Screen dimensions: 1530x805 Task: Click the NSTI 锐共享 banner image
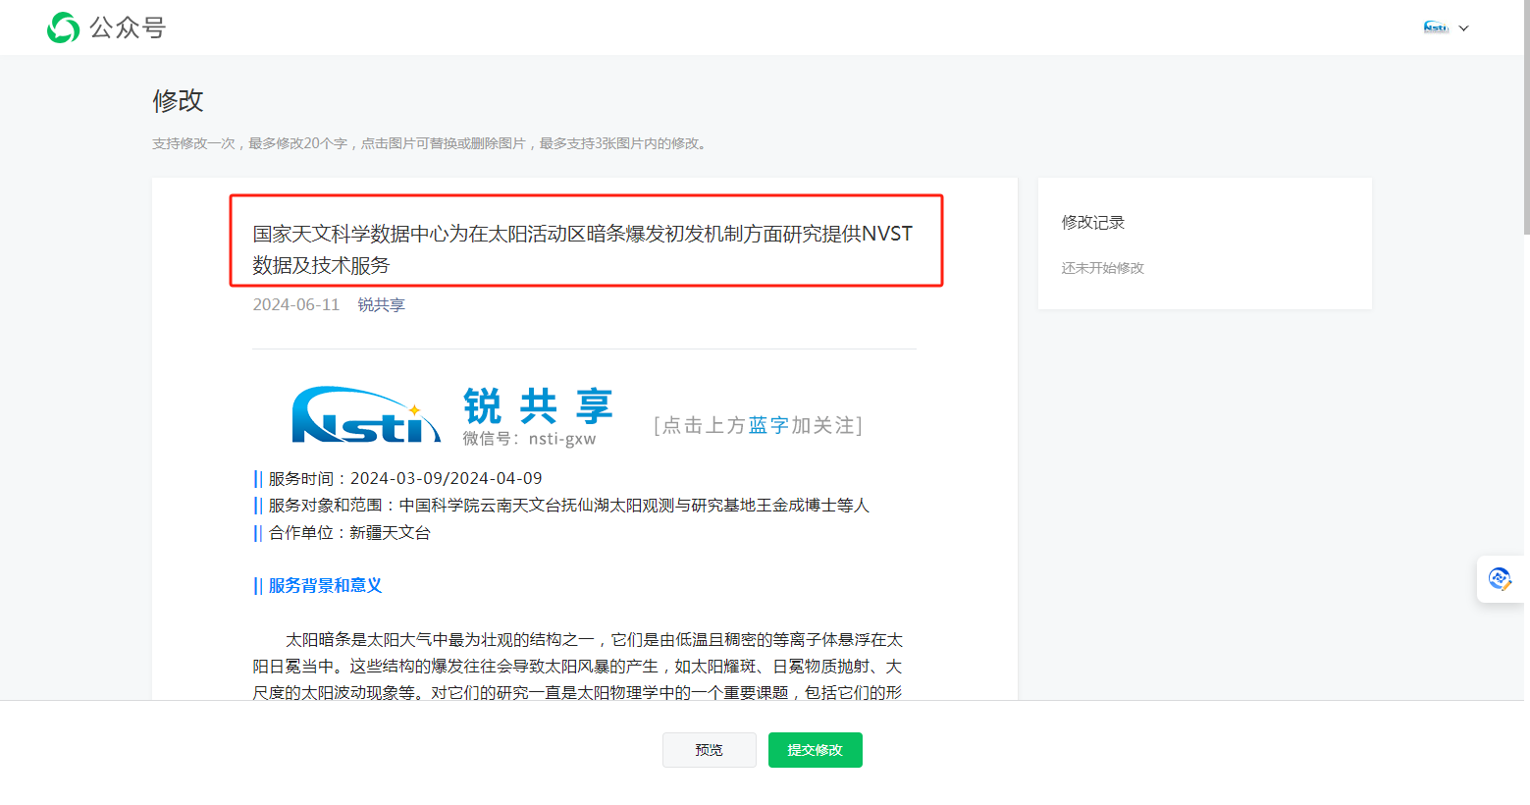pyautogui.click(x=578, y=416)
